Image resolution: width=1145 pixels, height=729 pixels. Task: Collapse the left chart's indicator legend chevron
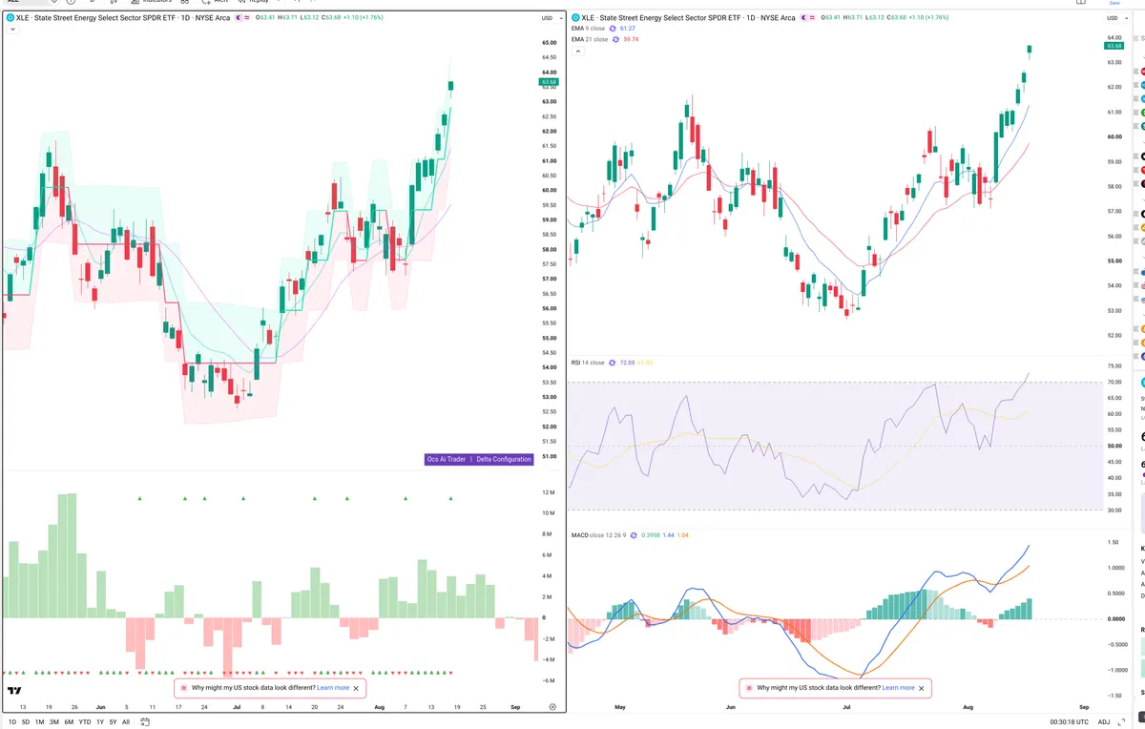point(12,30)
